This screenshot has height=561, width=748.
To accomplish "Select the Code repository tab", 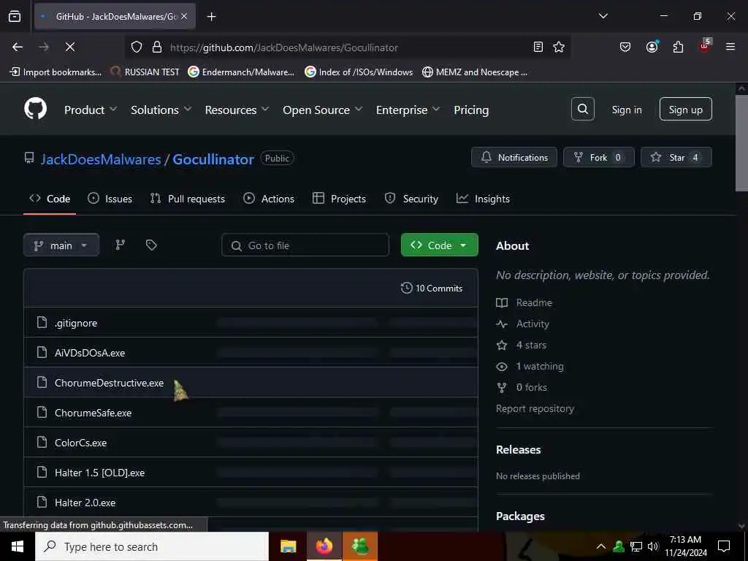I will tap(50, 199).
